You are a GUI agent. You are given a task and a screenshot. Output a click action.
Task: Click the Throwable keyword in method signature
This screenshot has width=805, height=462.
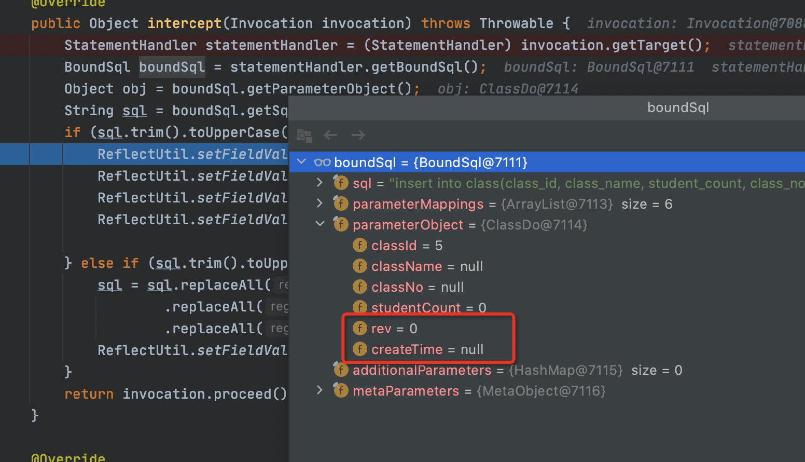[x=516, y=23]
